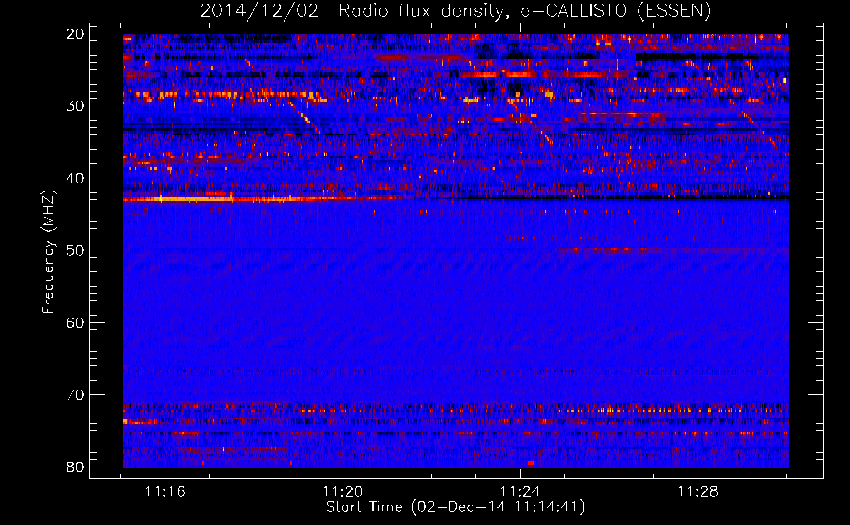Click the Frequency (MHZ) axis label
Viewport: 850px width, 525px height.
(48, 251)
